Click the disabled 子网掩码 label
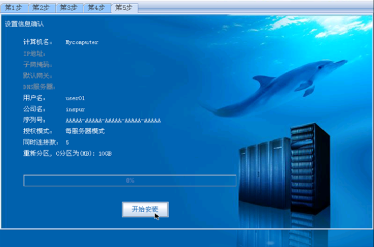Viewport: 374px width, 247px height. (x=37, y=65)
